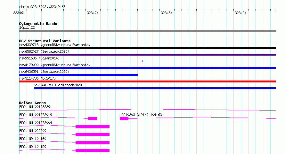285x154 pixels.
Task: Select the Cytogenetic Bands track title
Action: point(38,24)
